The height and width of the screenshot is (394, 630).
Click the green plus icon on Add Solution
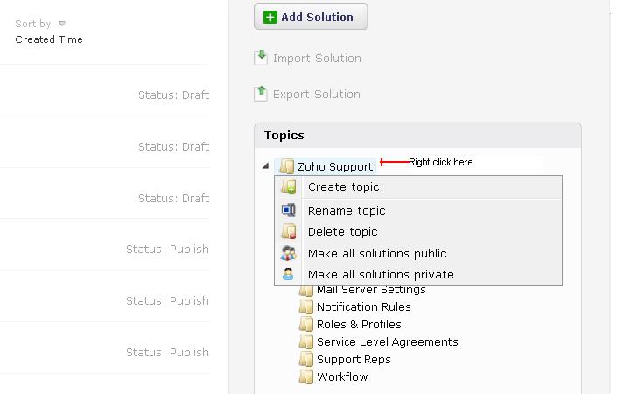click(x=270, y=17)
